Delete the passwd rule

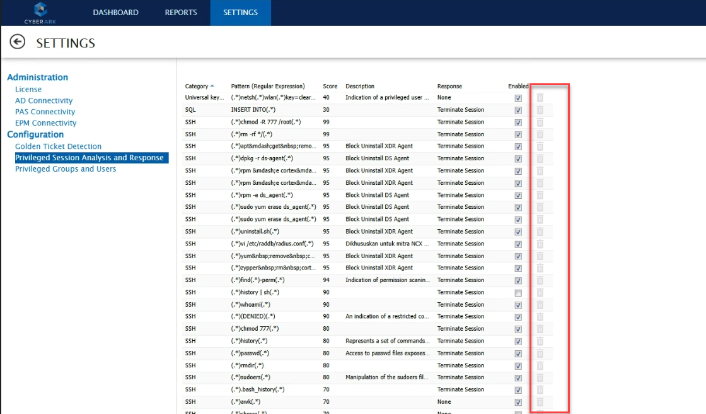[x=540, y=353]
